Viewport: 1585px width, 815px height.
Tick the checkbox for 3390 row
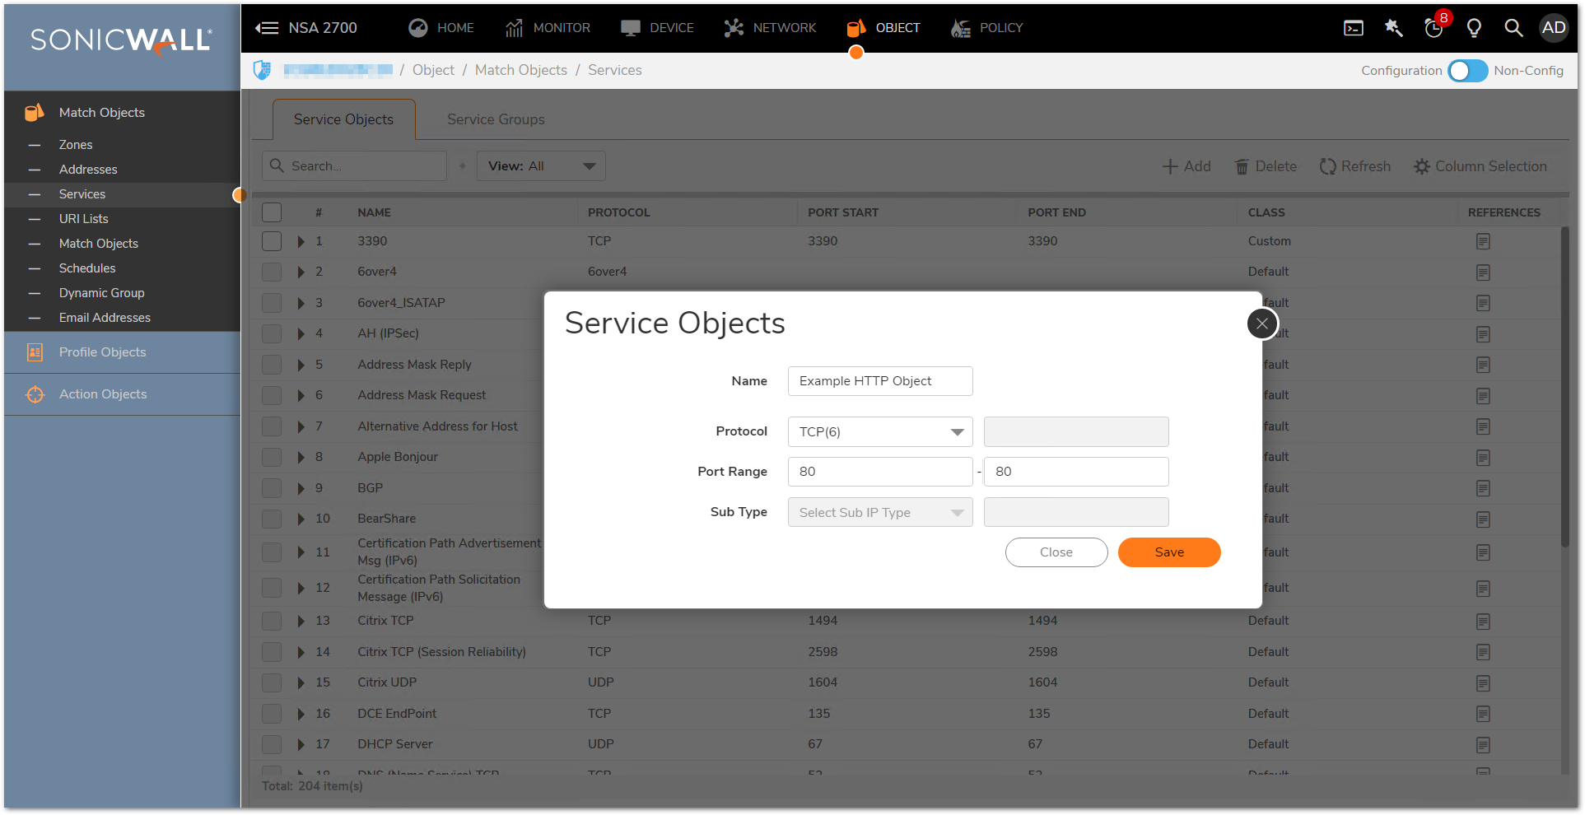tap(272, 241)
